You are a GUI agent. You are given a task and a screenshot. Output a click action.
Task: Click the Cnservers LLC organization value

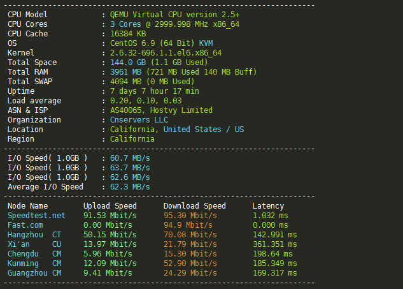pos(139,120)
